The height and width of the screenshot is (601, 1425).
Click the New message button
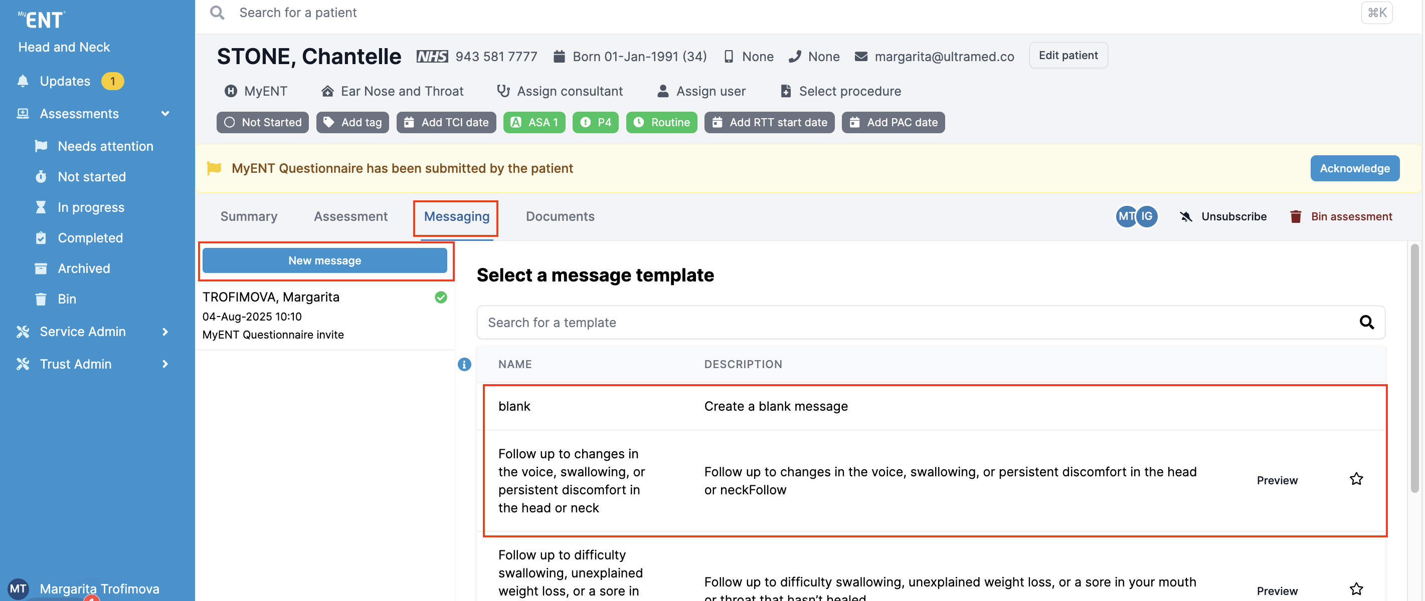(x=325, y=261)
